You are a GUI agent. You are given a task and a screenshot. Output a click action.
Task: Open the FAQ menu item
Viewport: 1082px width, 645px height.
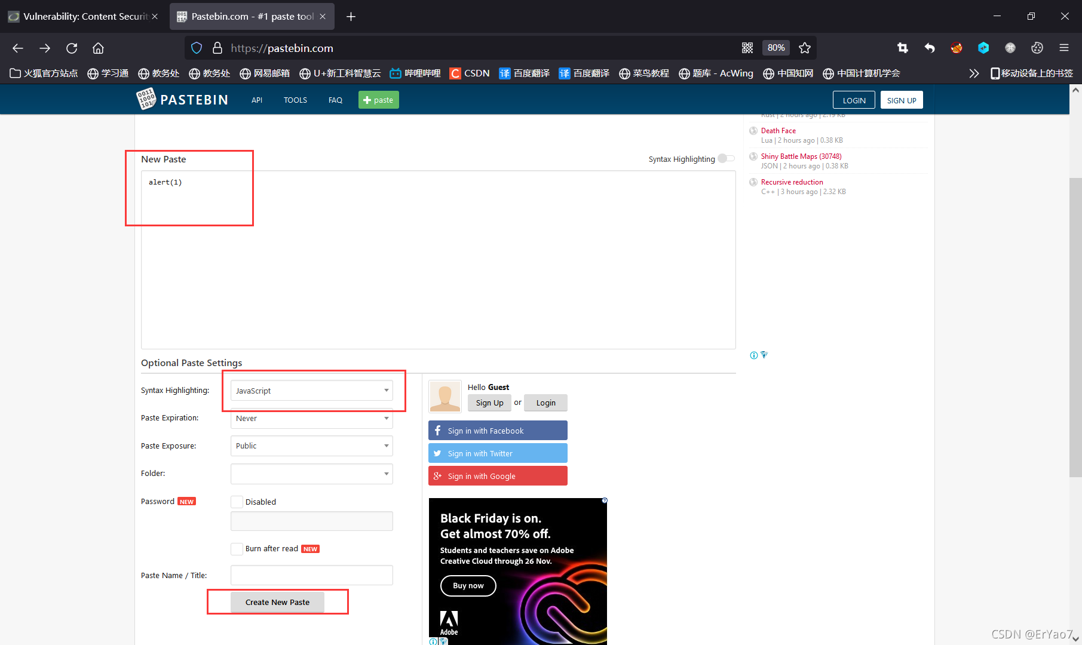[335, 100]
